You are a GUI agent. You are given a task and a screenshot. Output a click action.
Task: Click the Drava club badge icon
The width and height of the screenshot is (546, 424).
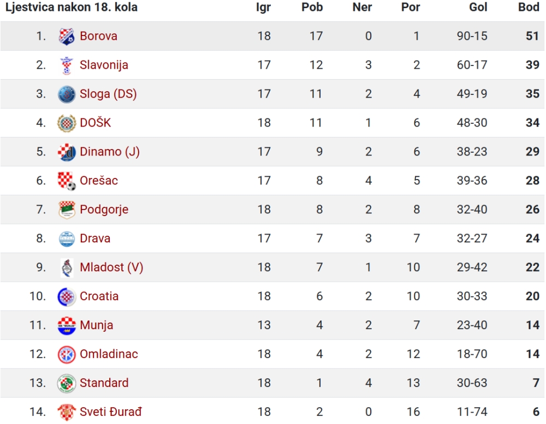67,238
